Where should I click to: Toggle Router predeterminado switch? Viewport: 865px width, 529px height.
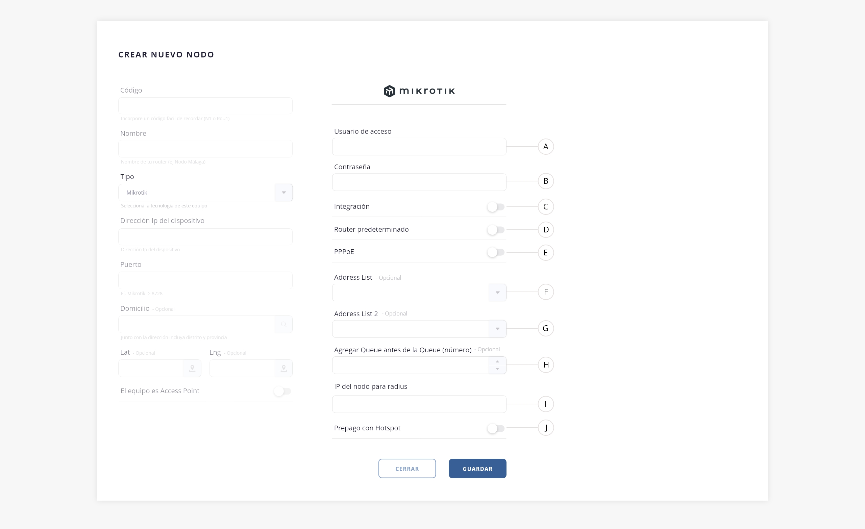(x=496, y=230)
